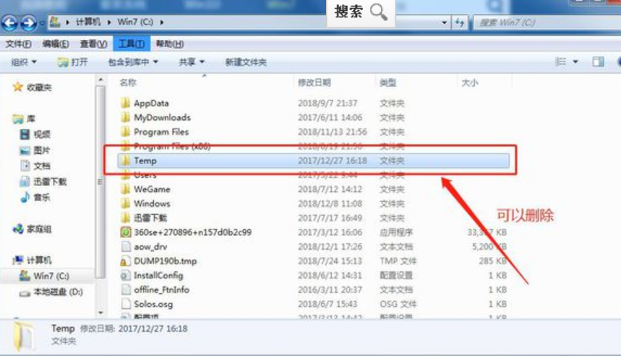Go back with the Back arrow button

(x=10, y=23)
